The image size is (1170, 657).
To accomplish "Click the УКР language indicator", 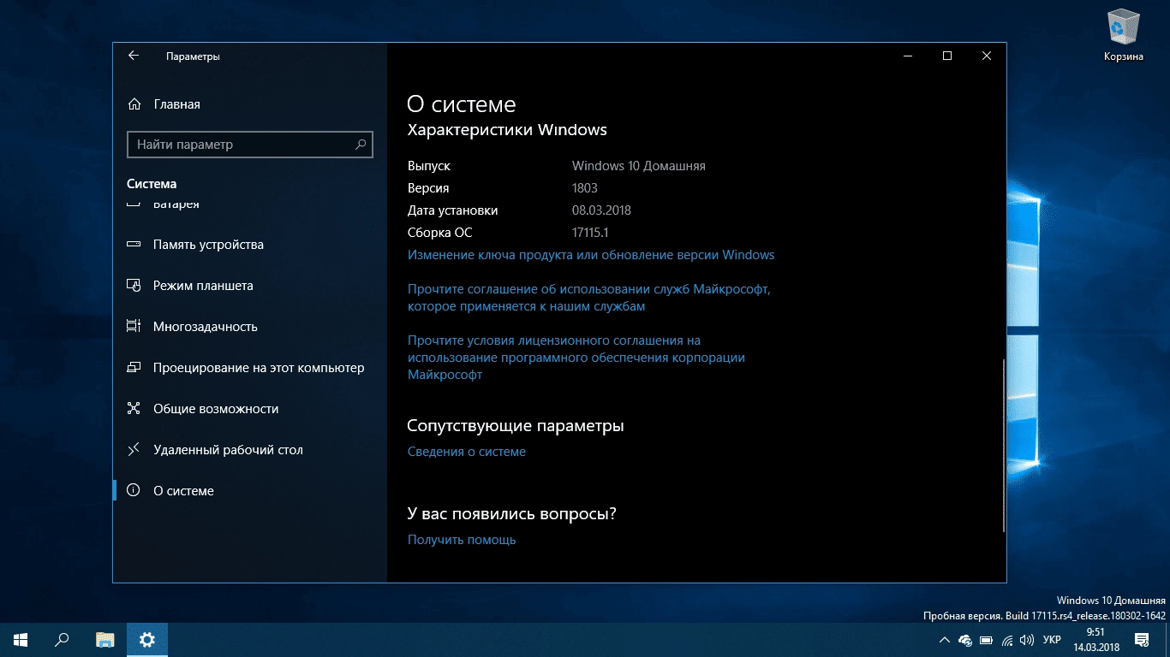I will [1053, 640].
